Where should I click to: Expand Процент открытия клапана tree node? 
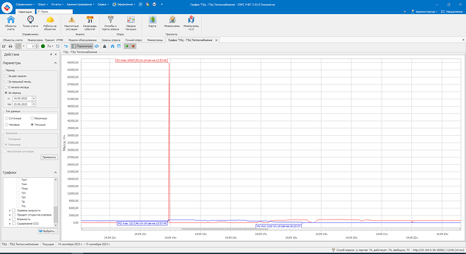click(x=10, y=215)
